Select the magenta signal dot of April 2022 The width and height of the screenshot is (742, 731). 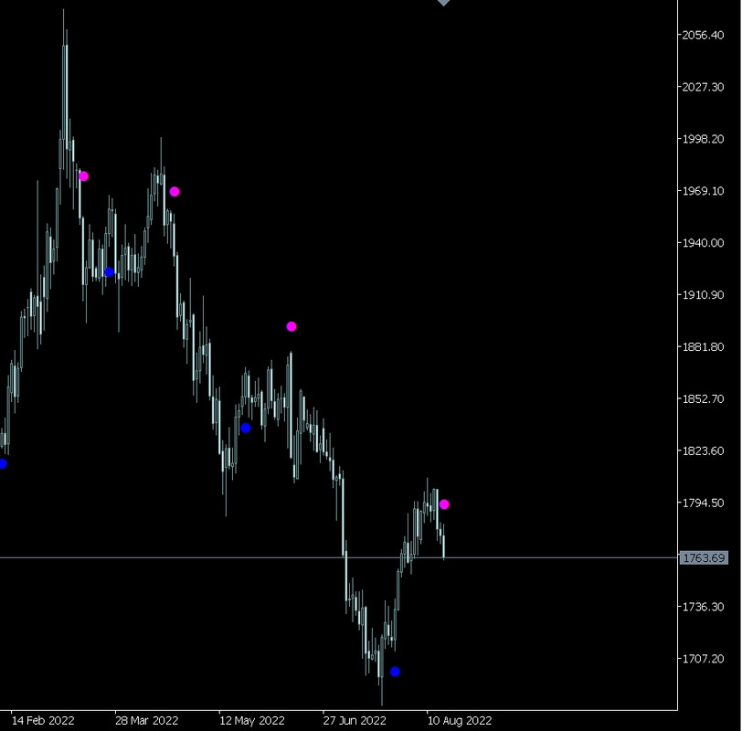pyautogui.click(x=175, y=192)
